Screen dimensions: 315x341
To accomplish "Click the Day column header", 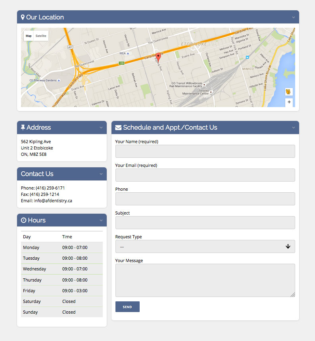I will [27, 237].
